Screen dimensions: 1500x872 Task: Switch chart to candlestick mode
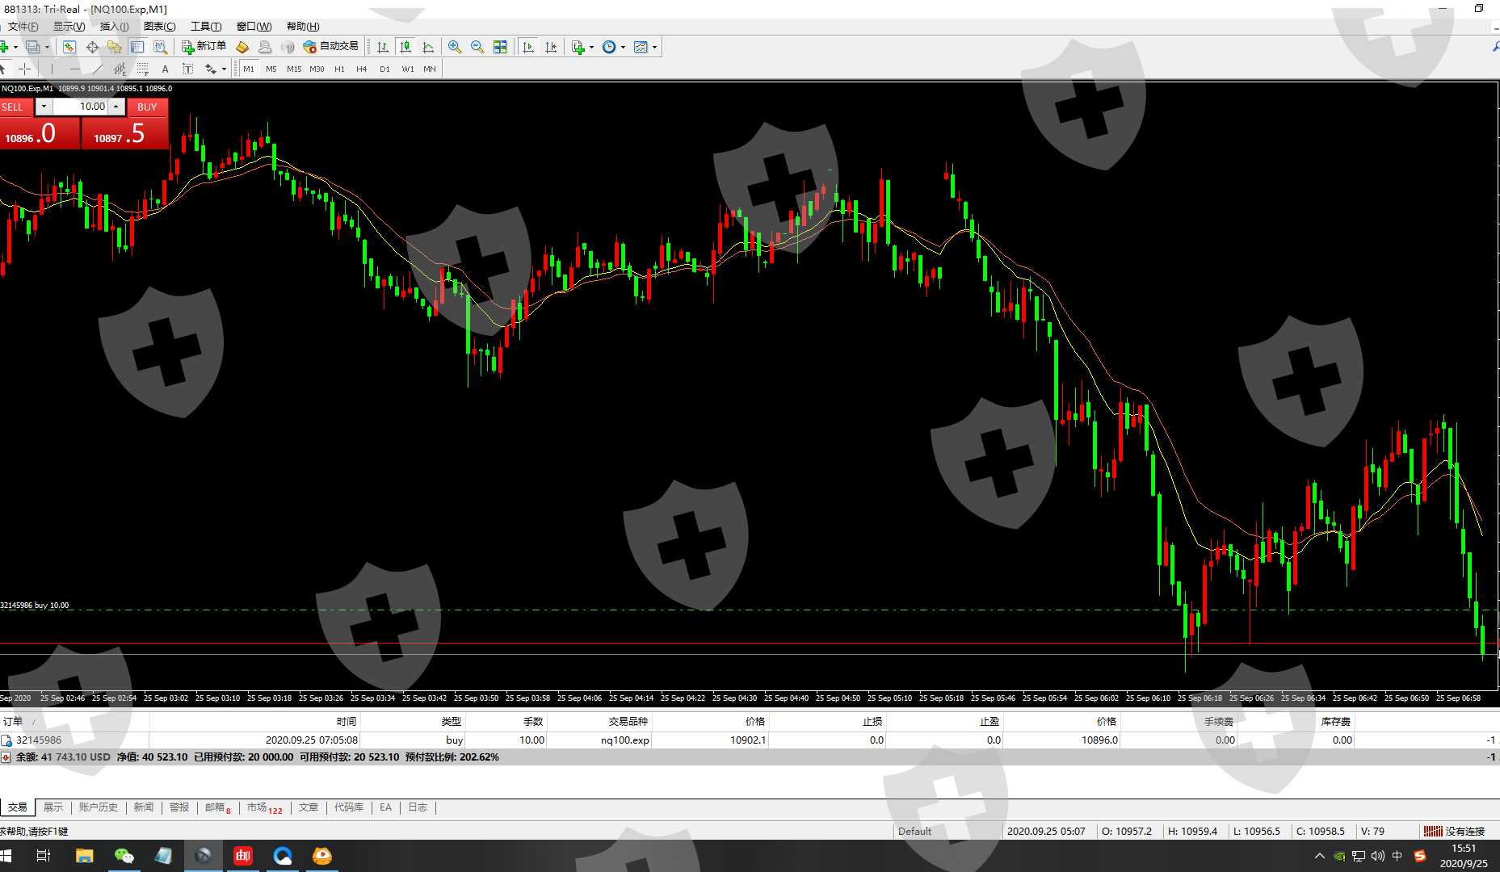pyautogui.click(x=405, y=47)
